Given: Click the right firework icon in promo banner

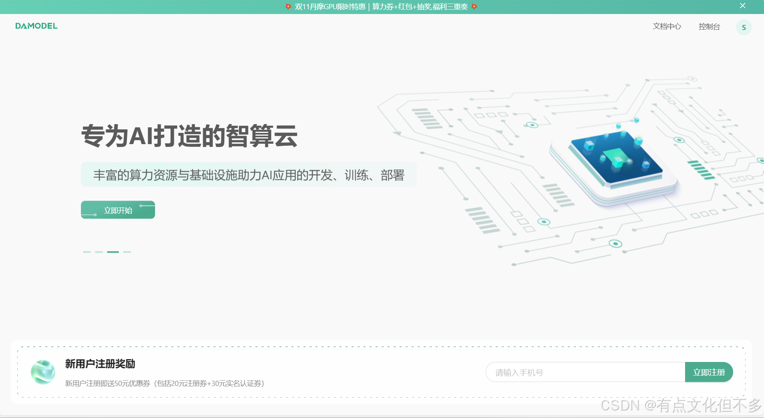Looking at the screenshot, I should click(474, 6).
